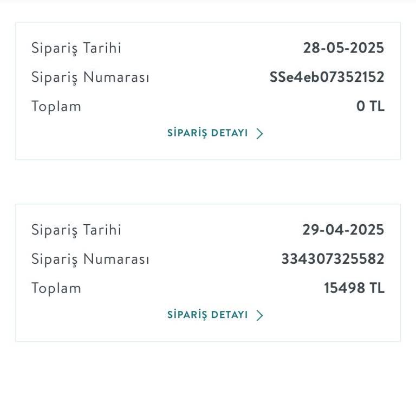Screen dimensions: 416x416
Task: Select the order date 29-04-2025
Action: coord(343,230)
